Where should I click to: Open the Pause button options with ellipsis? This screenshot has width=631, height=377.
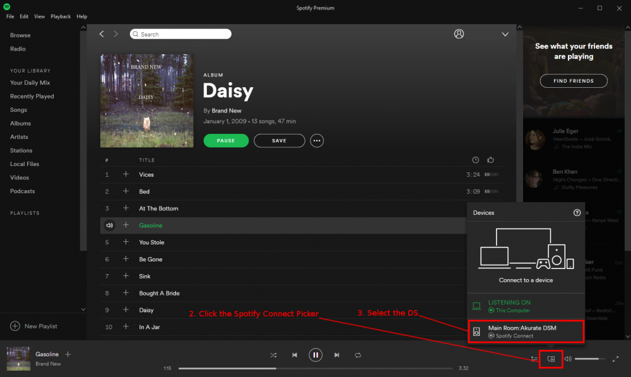[317, 141]
